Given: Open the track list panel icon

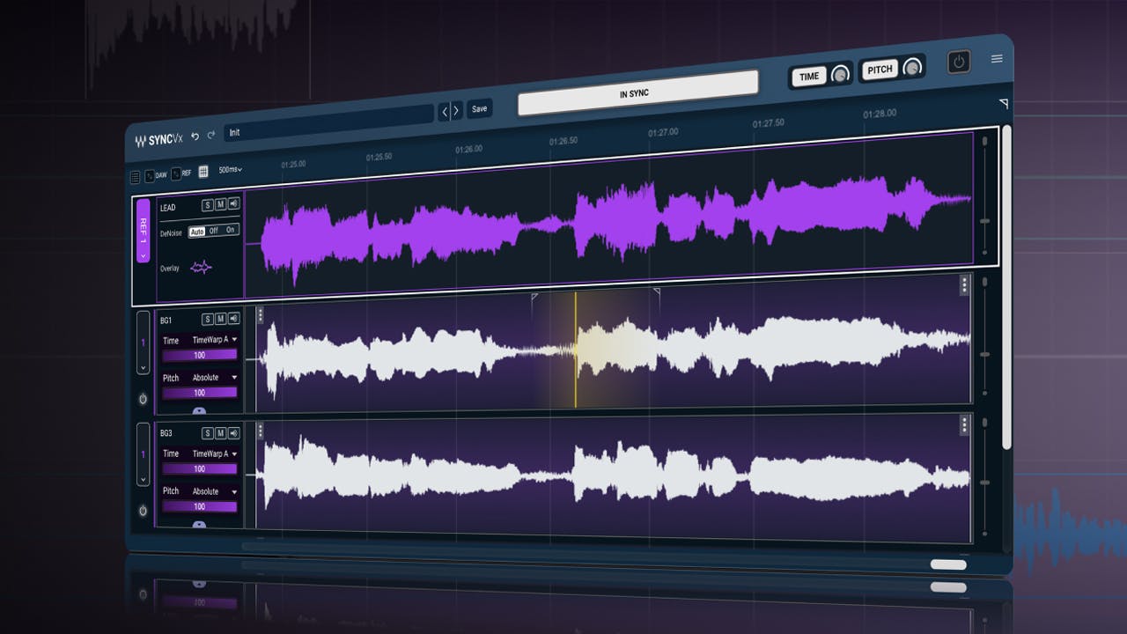Looking at the screenshot, I should 136,174.
